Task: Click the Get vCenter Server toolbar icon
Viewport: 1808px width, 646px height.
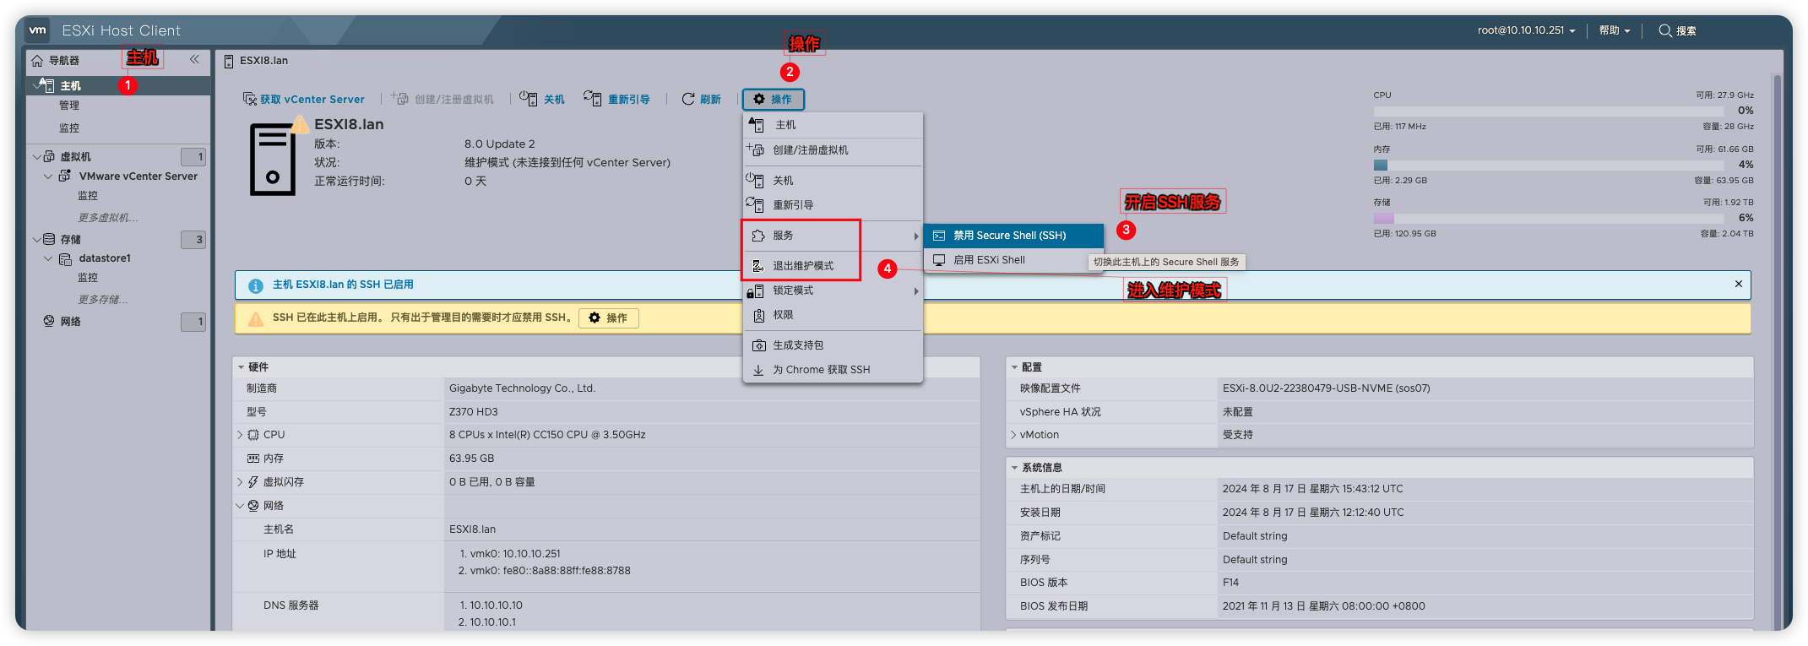Action: 250,99
